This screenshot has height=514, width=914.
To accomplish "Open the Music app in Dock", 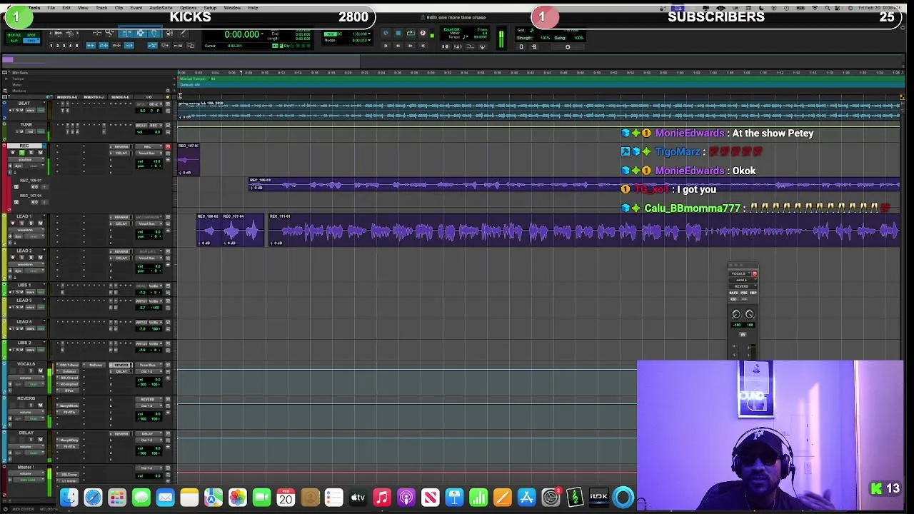I will [x=382, y=497].
